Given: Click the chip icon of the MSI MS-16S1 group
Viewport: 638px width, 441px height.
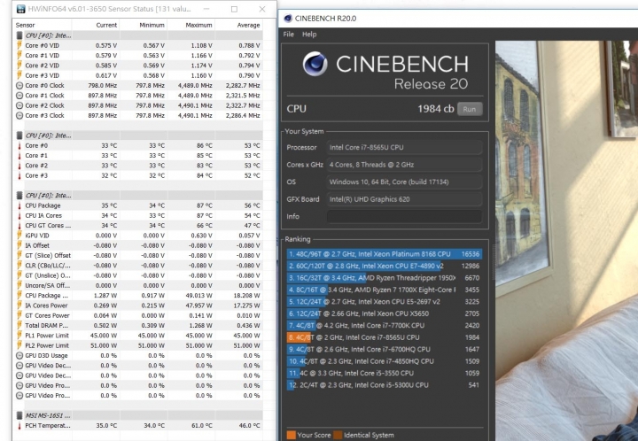Looking at the screenshot, I should [x=10, y=414].
